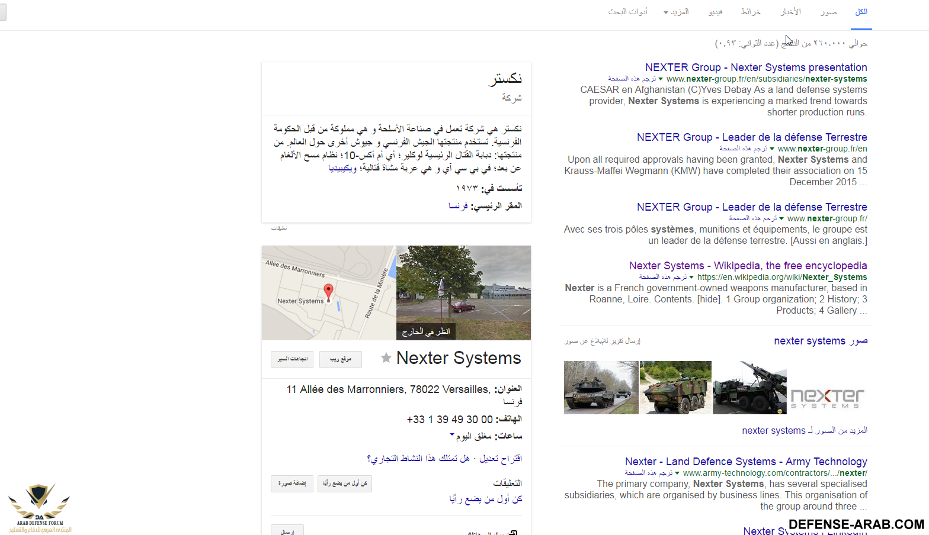
Task: Open أدوات البحث (Search tools)
Action: click(x=627, y=12)
